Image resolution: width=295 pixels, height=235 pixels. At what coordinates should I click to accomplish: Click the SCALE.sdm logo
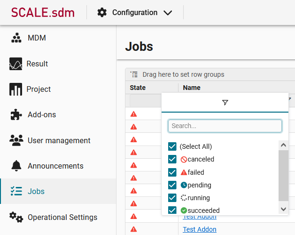pyautogui.click(x=43, y=12)
